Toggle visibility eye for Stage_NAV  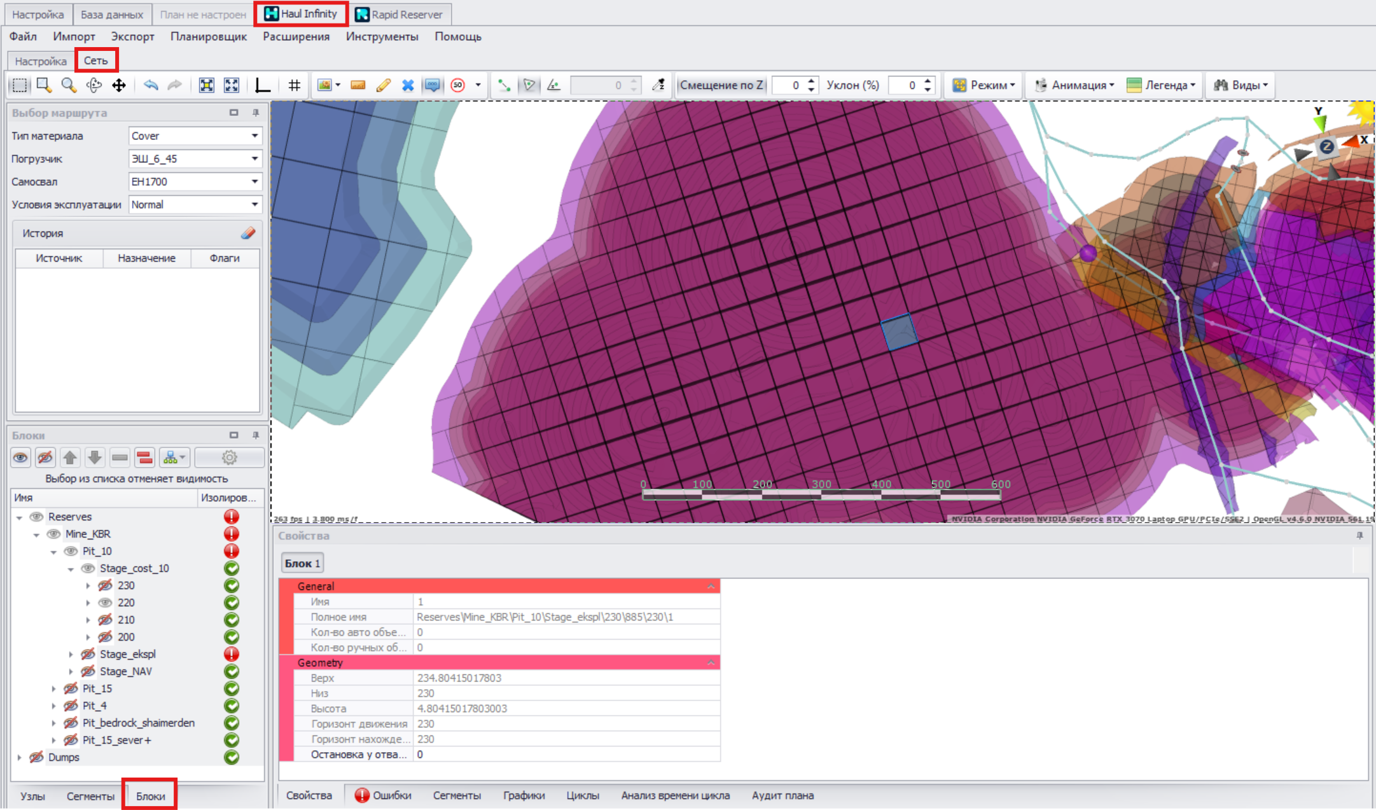pyautogui.click(x=88, y=671)
